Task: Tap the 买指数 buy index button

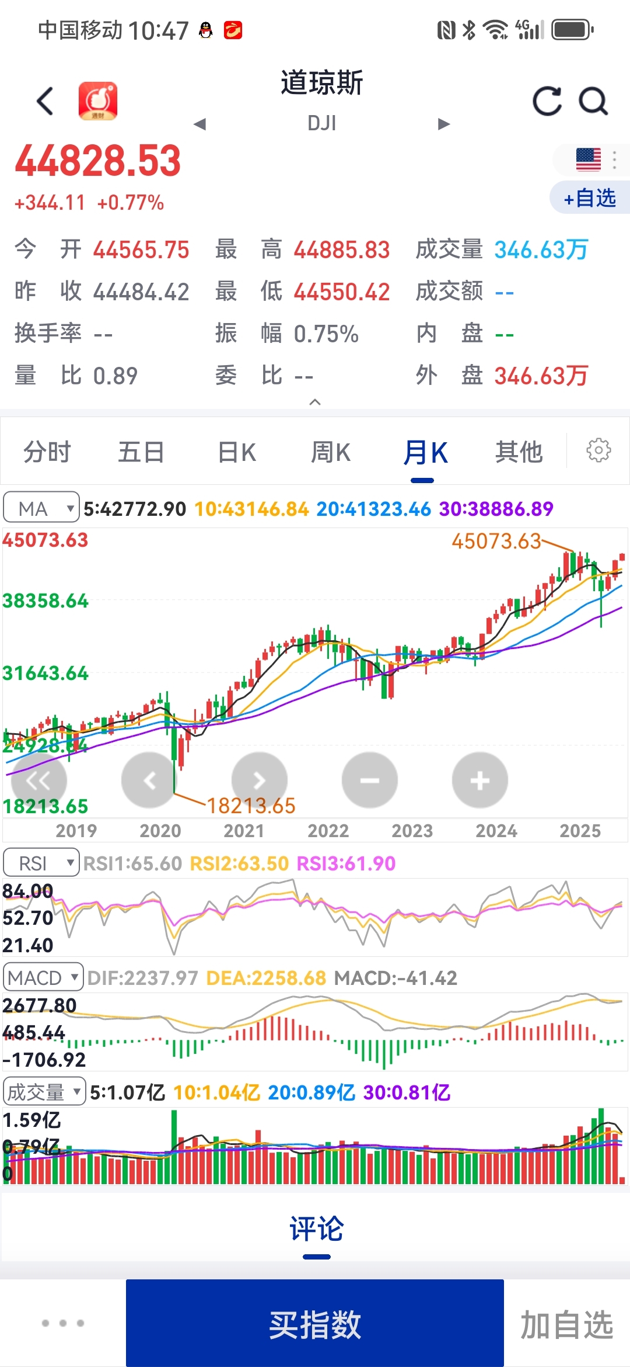Action: click(x=315, y=1323)
